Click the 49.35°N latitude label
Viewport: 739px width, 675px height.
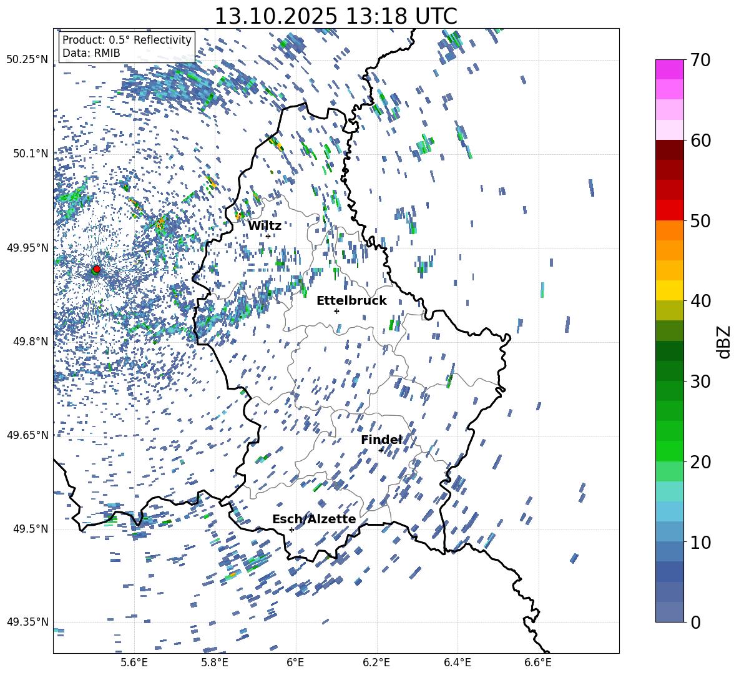27,622
